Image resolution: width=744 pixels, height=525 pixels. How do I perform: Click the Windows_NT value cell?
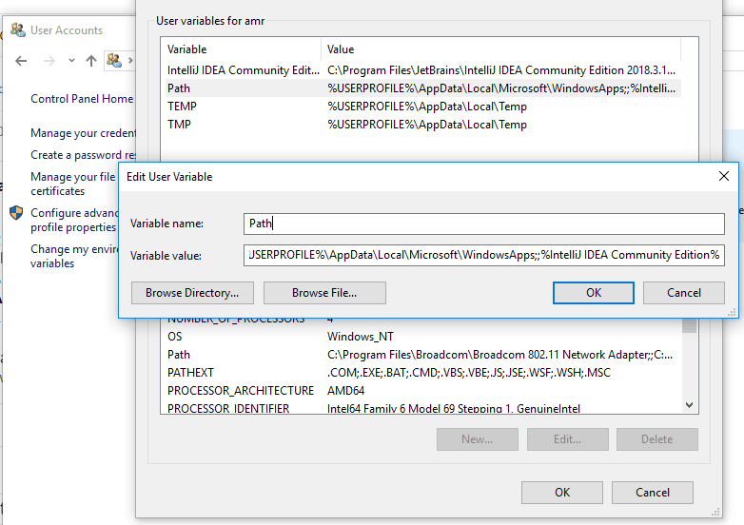[361, 337]
